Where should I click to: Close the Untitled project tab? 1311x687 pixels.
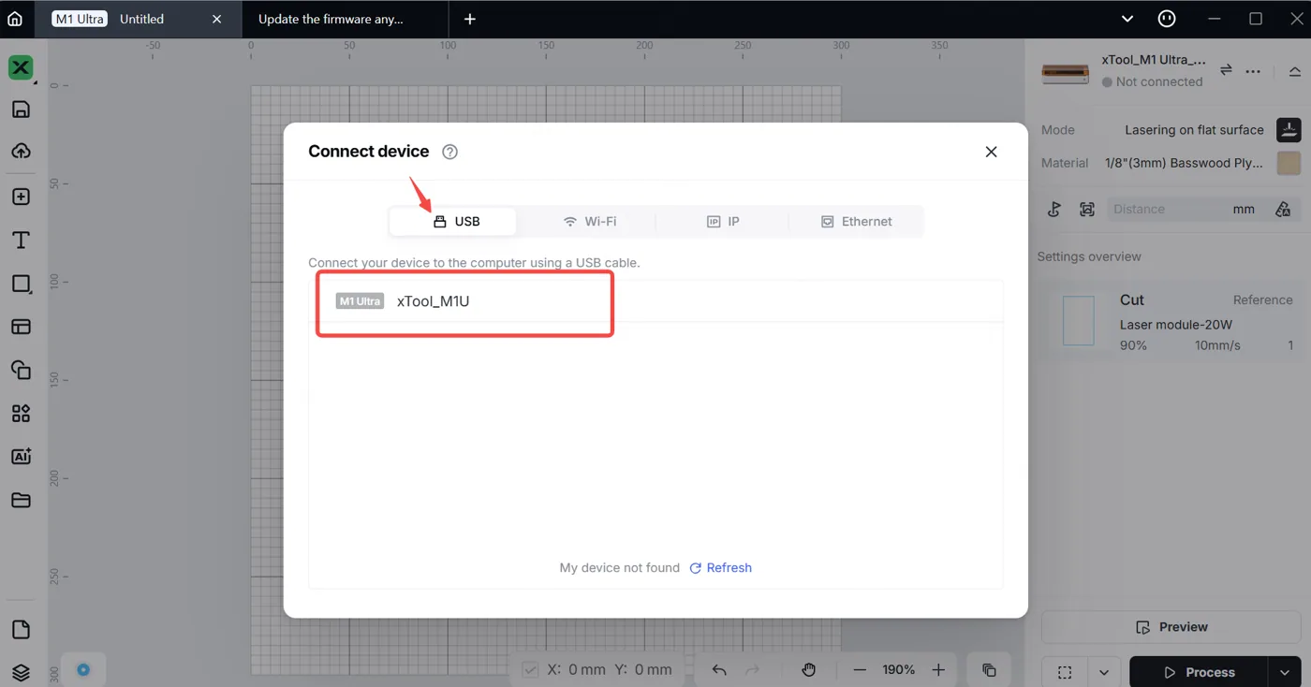click(x=217, y=19)
